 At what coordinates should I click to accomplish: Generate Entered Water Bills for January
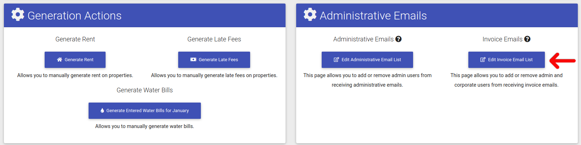click(x=147, y=111)
